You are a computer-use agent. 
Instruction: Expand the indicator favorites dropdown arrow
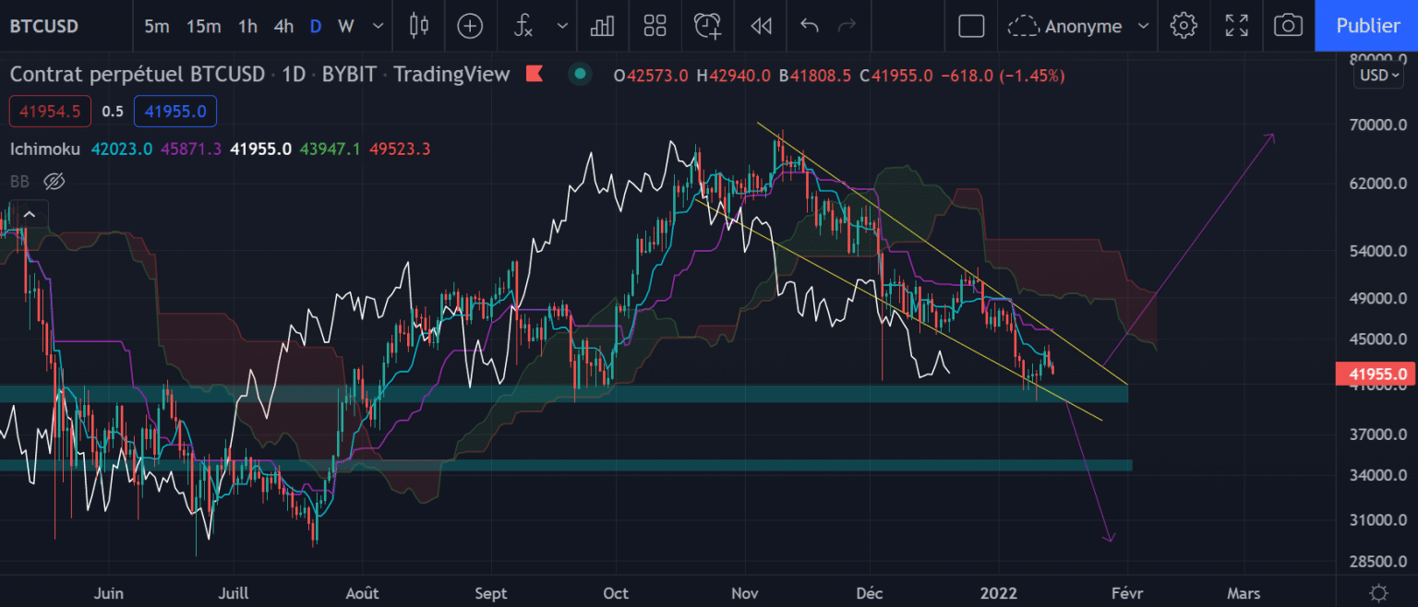coord(562,26)
